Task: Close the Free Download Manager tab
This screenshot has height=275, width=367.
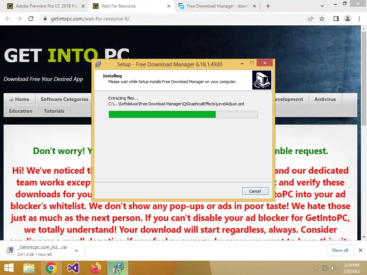Action: tap(254, 6)
